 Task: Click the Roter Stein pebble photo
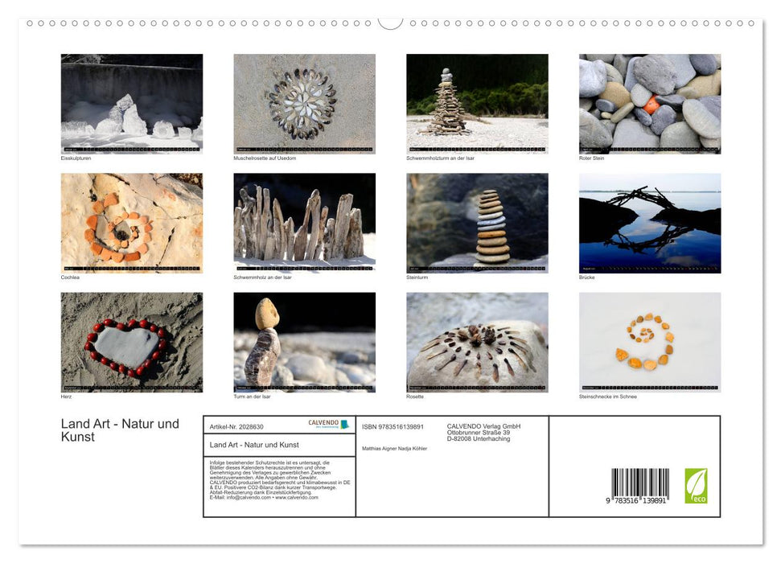coord(649,103)
